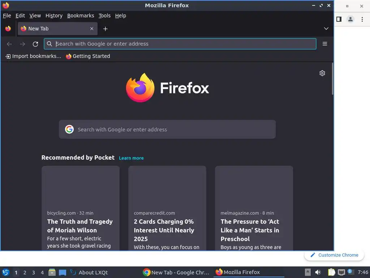Switch to desktop workspace 2
Image resolution: width=370 pixels, height=278 pixels.
pos(25,273)
